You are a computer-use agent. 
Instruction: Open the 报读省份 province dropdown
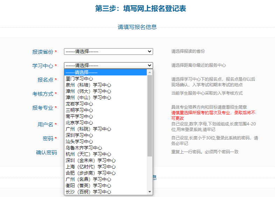(x=108, y=52)
